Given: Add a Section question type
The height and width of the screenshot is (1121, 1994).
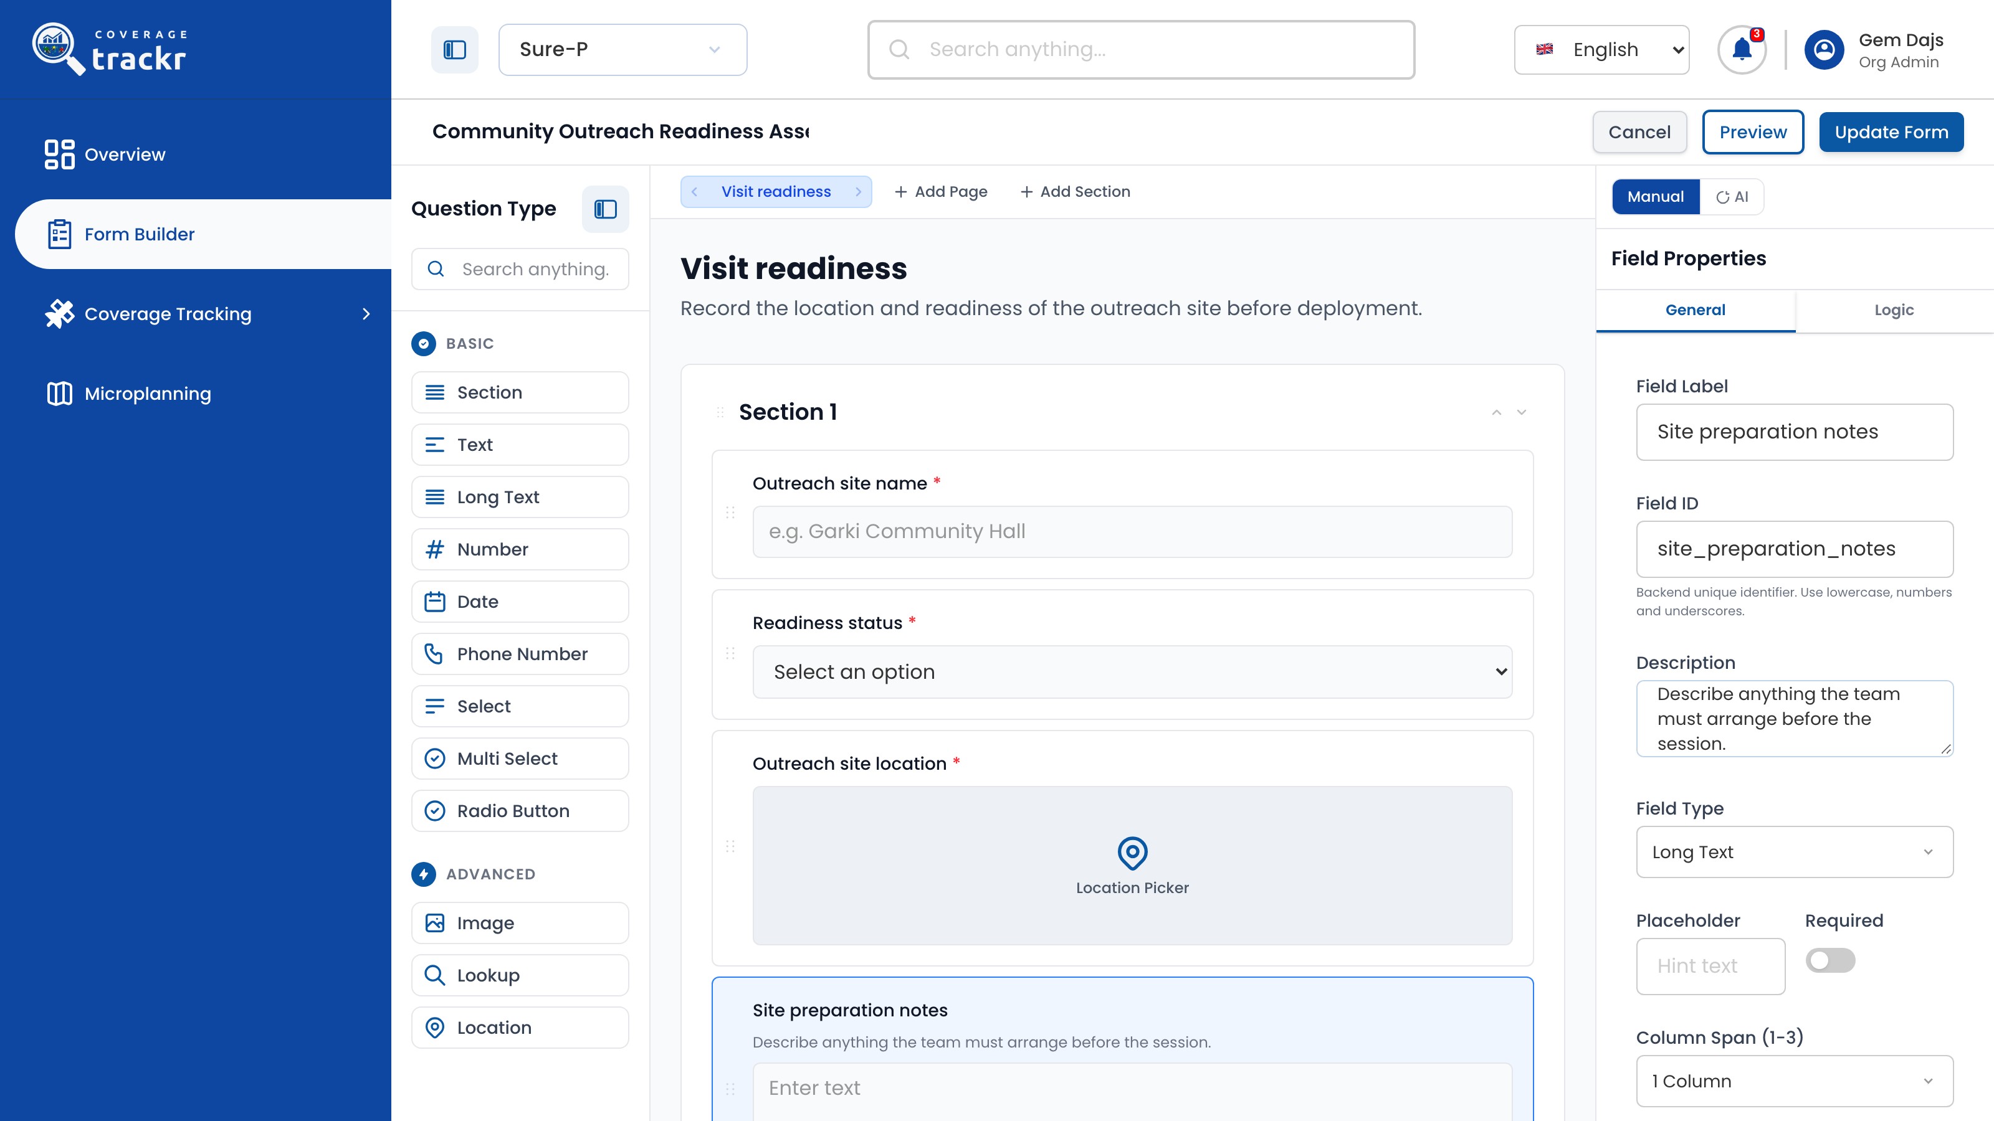Looking at the screenshot, I should pos(520,392).
